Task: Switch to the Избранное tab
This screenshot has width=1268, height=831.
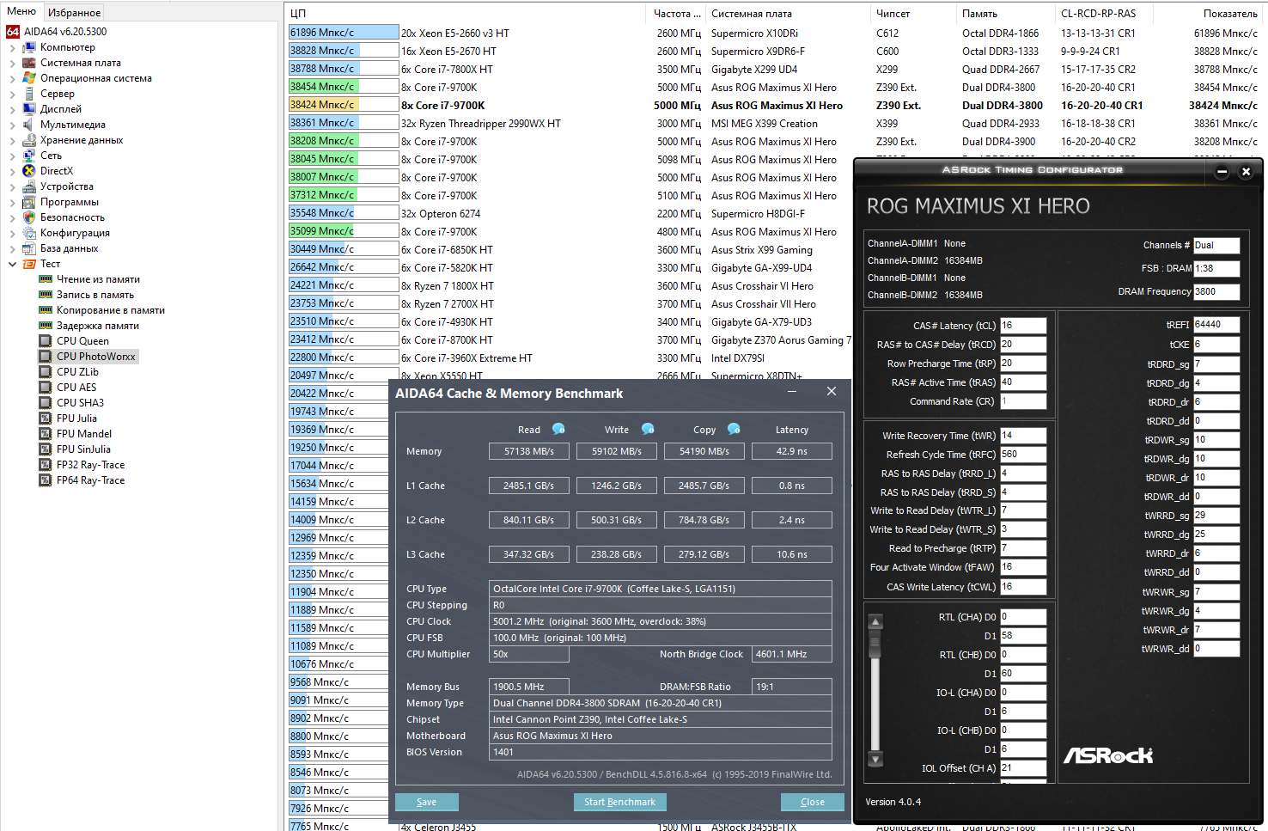Action: point(74,13)
